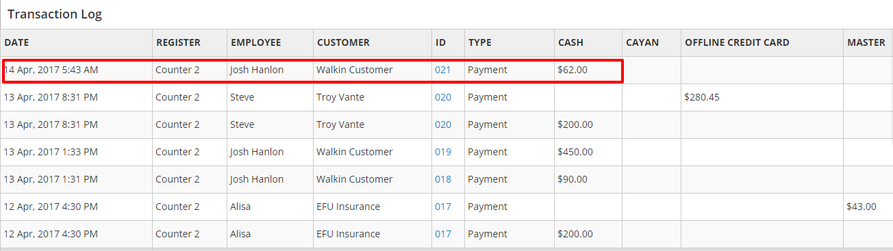The height and width of the screenshot is (251, 893).
Task: Open transaction ID 018 link
Action: coord(443,179)
